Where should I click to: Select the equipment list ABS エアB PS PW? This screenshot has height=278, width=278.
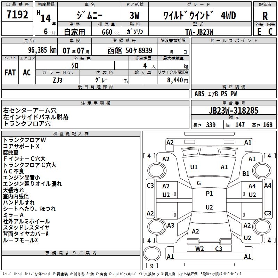coord(215,94)
